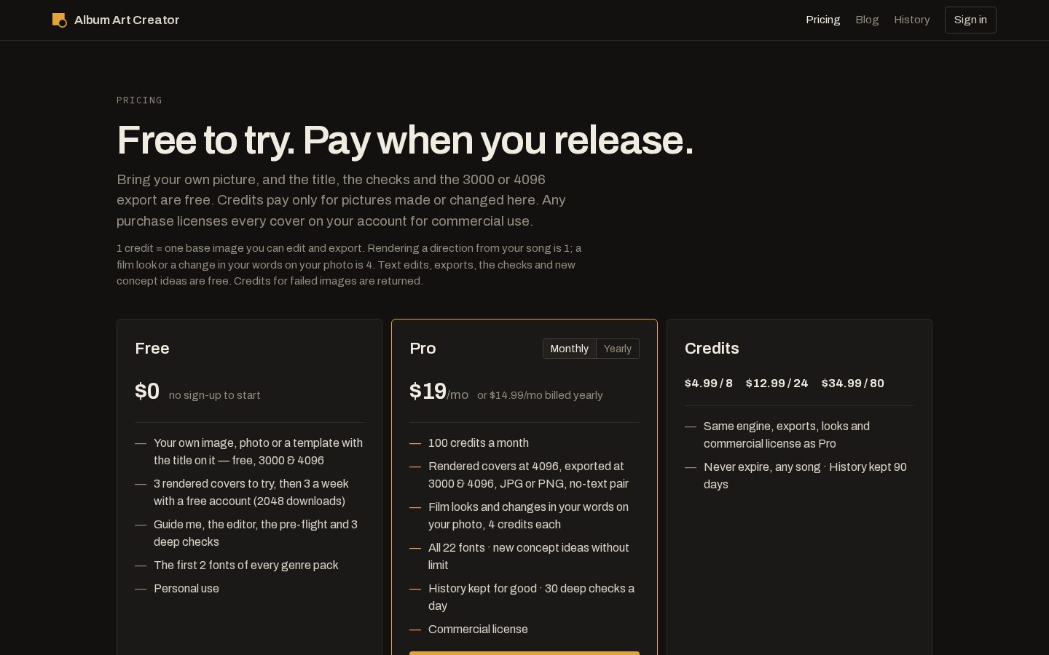Click the $0 price on Free plan

147,392
